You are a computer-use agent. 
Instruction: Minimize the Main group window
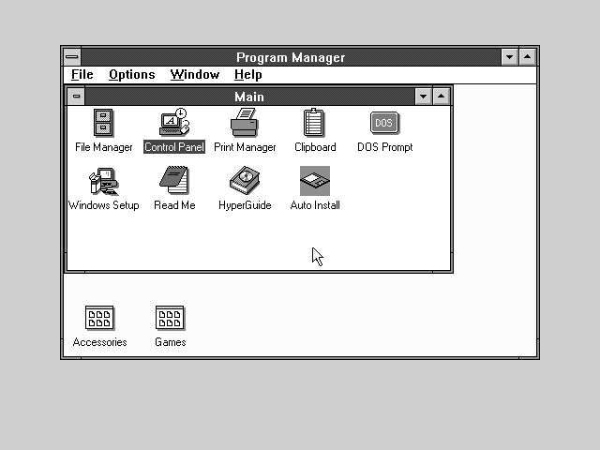click(423, 97)
